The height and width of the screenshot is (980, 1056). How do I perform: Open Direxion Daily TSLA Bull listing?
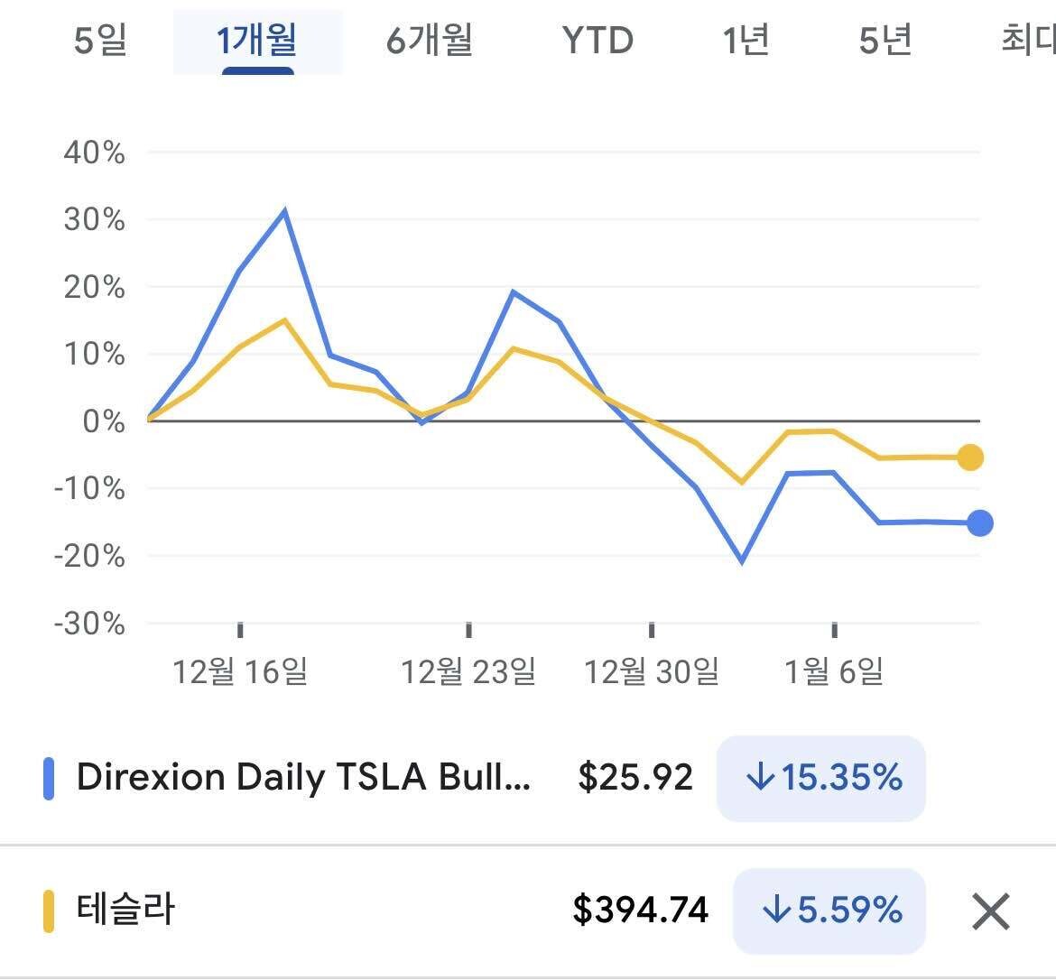coord(304,777)
